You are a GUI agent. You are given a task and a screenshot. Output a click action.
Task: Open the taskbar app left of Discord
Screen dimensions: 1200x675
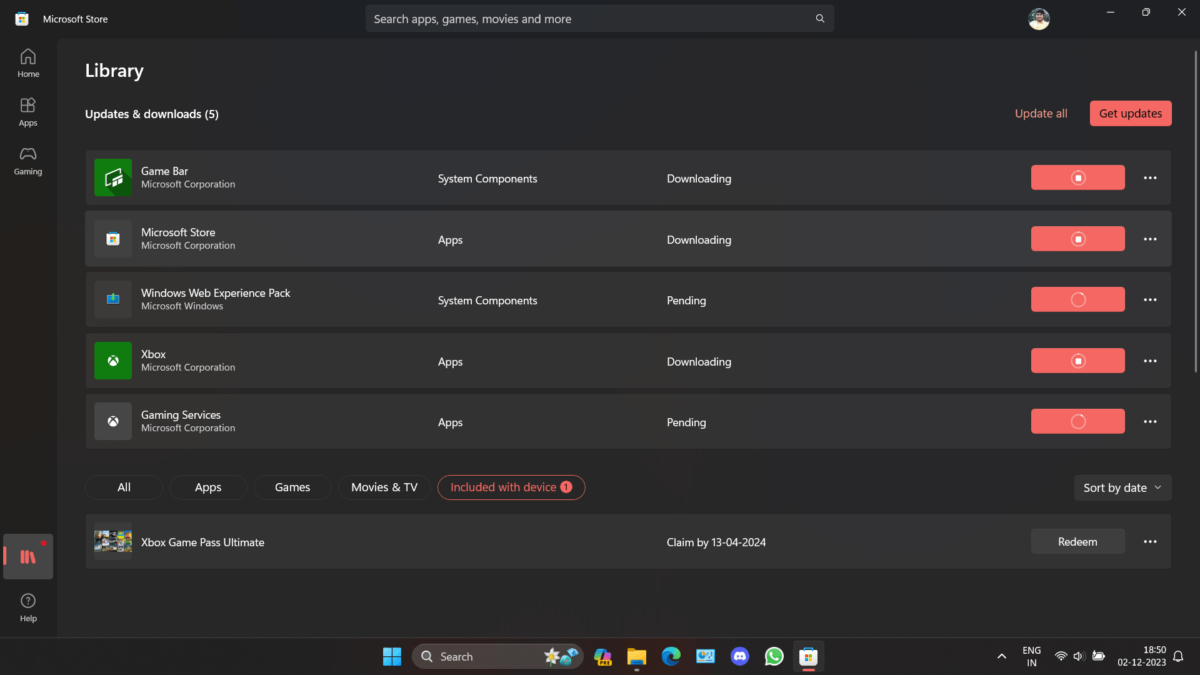(x=706, y=656)
